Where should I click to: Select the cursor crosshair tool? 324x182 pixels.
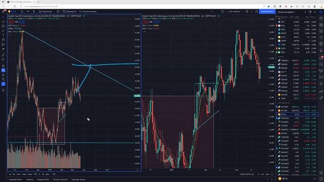(4, 17)
